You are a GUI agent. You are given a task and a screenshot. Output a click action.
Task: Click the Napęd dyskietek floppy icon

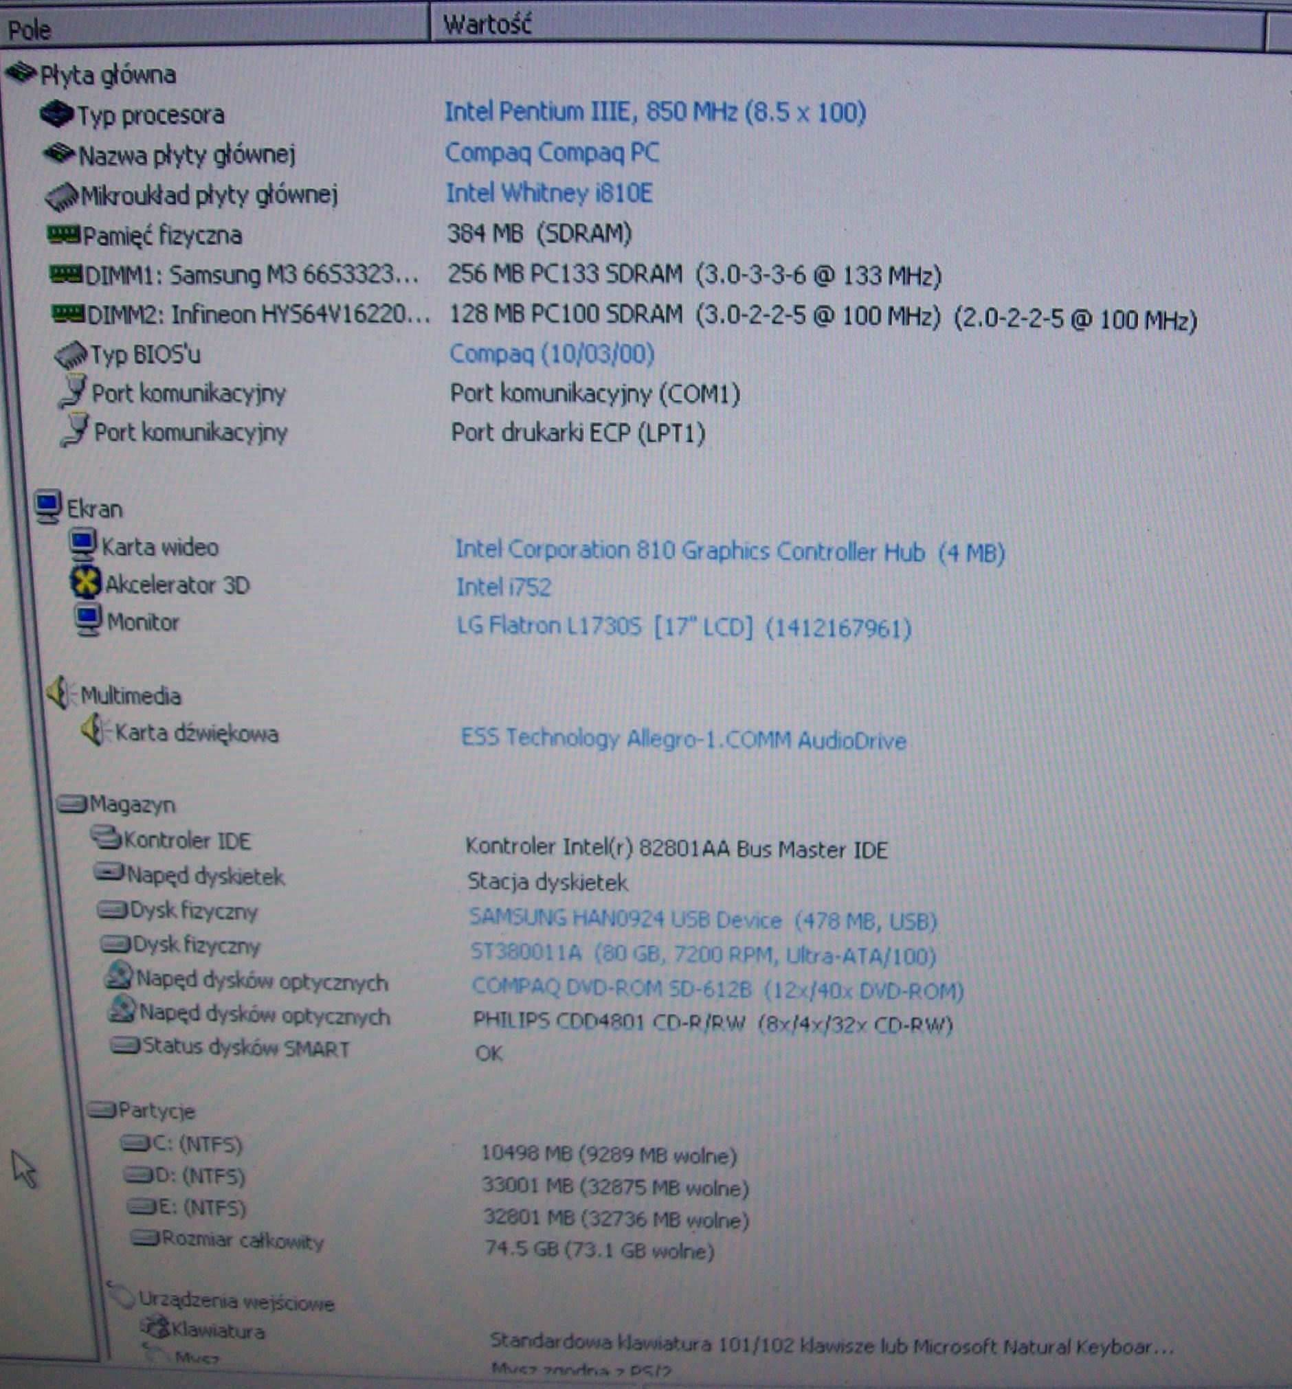click(x=110, y=872)
